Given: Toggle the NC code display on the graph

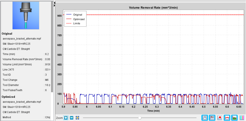Looking at the screenshot, I should point(205,118).
